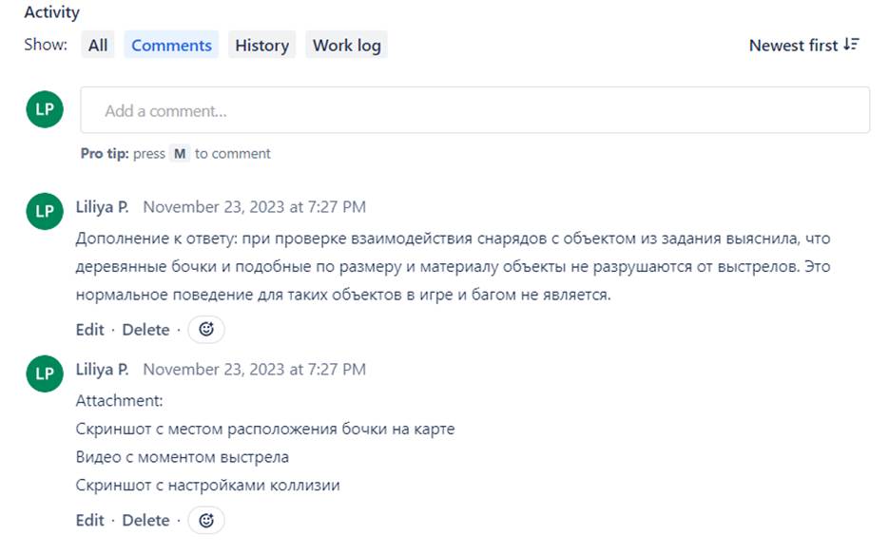
Task: Delete the Attachment comment
Action: pyautogui.click(x=145, y=520)
